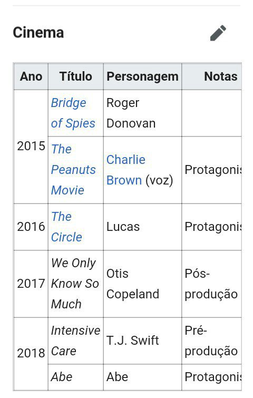Screen dimensions: 253x398
Task: Select the Cinema section heading
Action: click(38, 33)
